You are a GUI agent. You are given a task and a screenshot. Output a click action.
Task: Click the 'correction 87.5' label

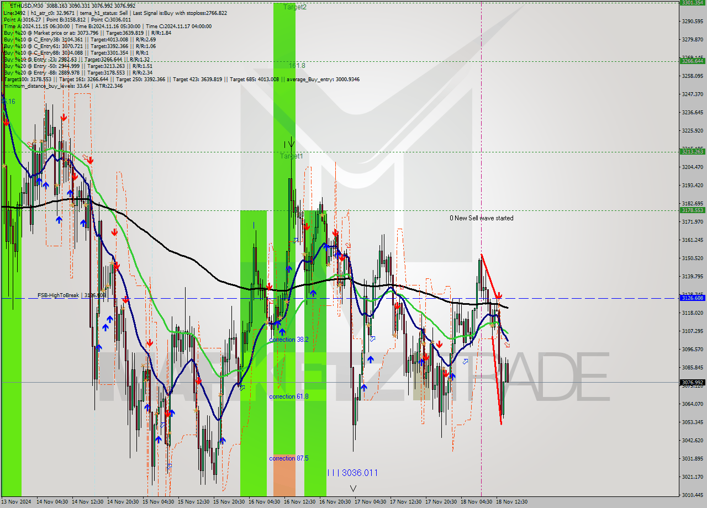click(x=289, y=458)
